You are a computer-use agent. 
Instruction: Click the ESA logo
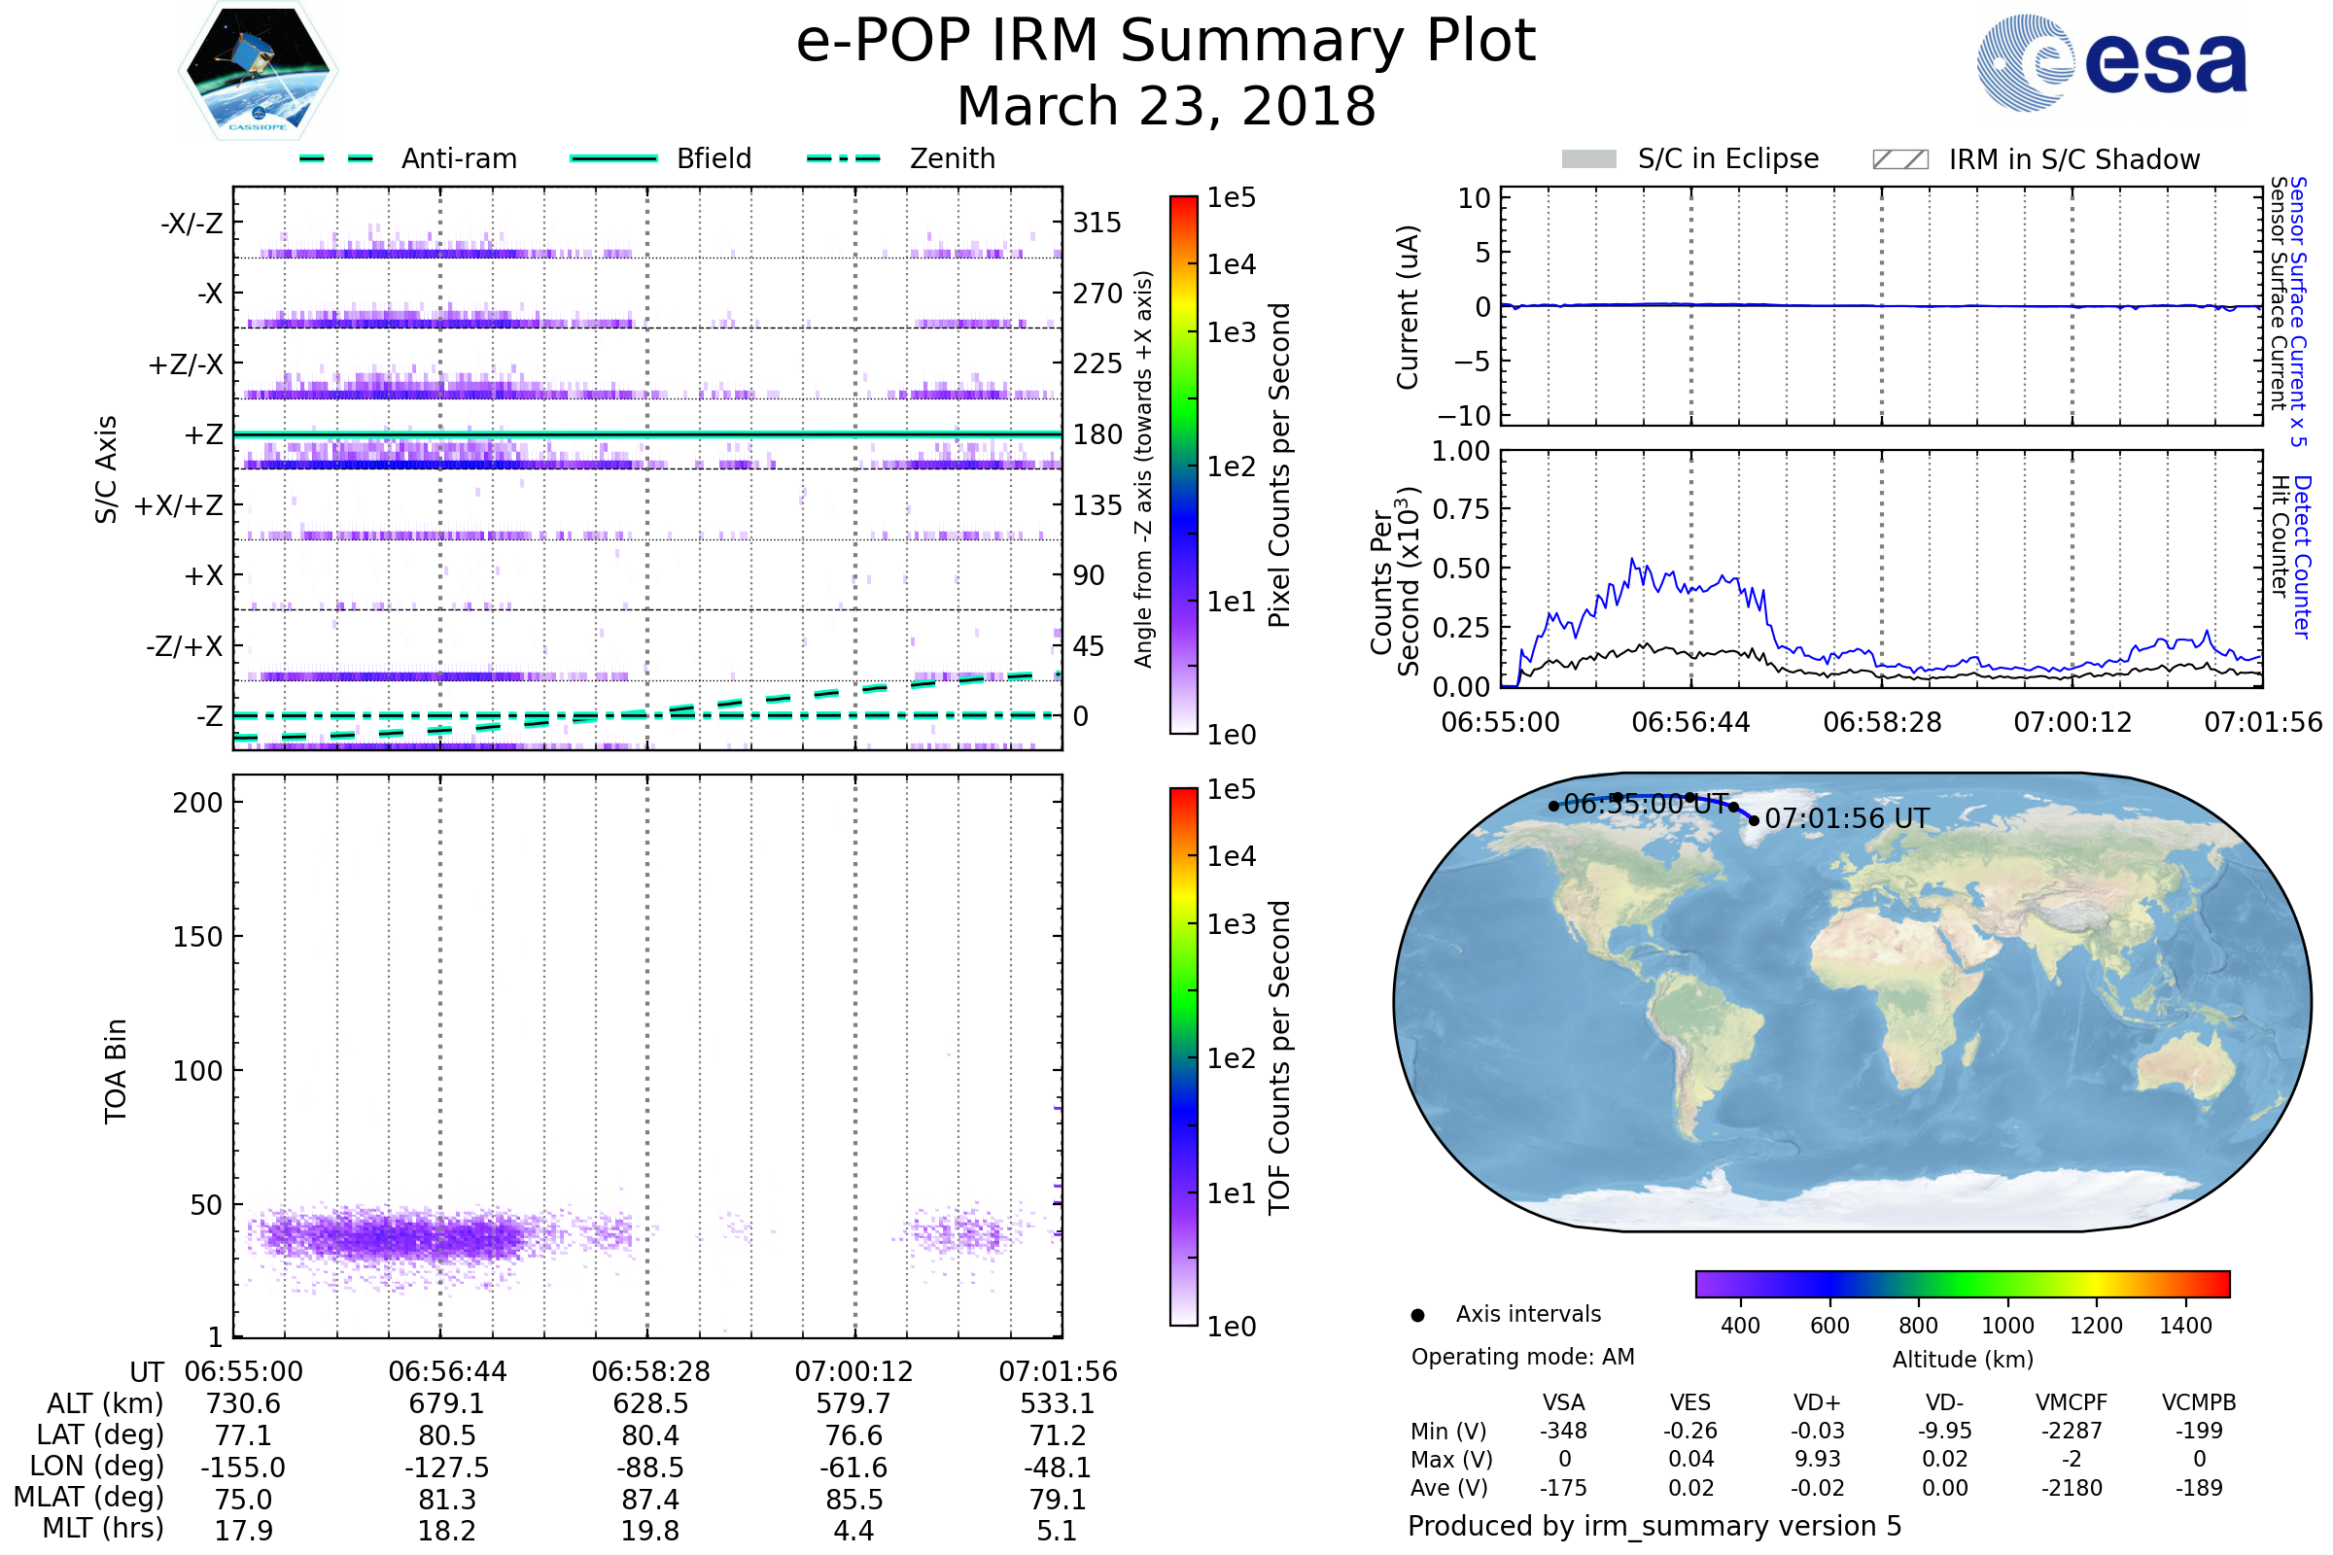[2112, 62]
